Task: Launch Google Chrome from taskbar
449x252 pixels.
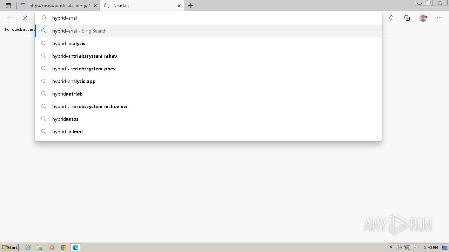Action: pos(63,247)
